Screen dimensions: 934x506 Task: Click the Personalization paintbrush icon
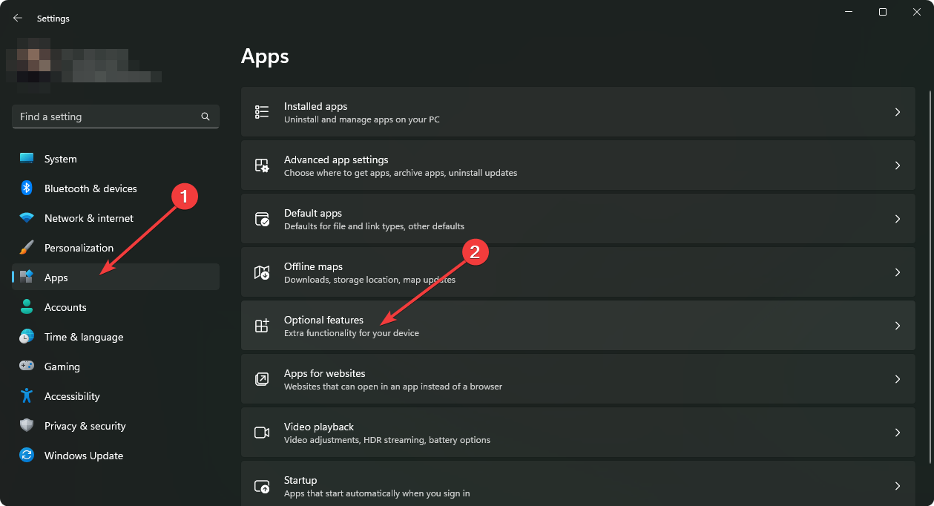click(x=27, y=248)
